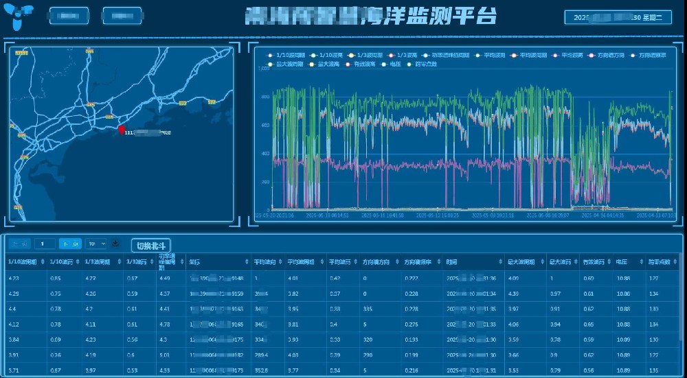
Task: Go to next page with 下一页 button
Action: point(69,244)
